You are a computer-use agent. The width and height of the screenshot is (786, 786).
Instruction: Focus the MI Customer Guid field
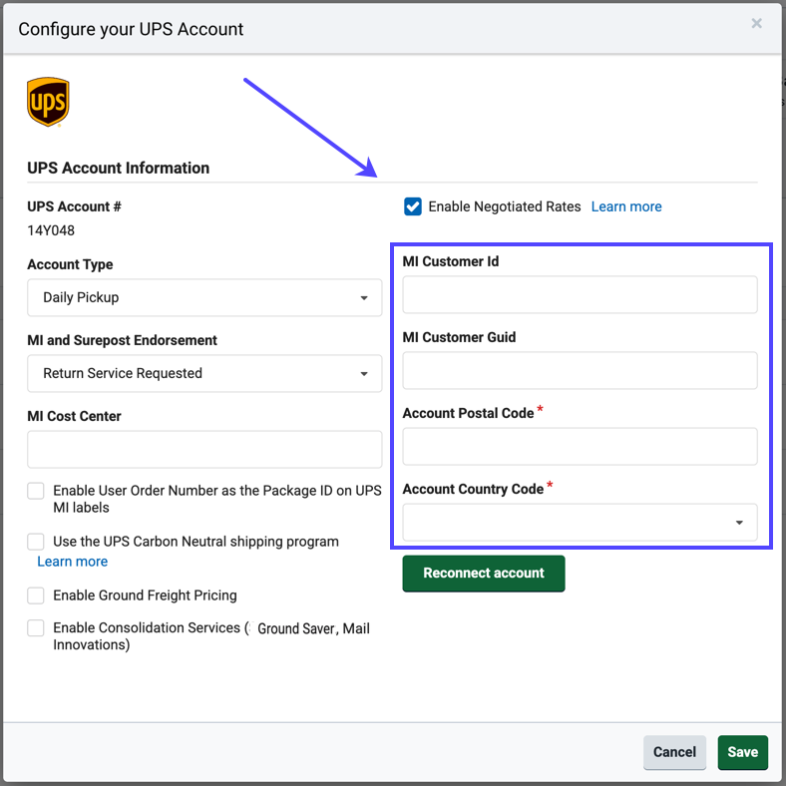point(580,371)
